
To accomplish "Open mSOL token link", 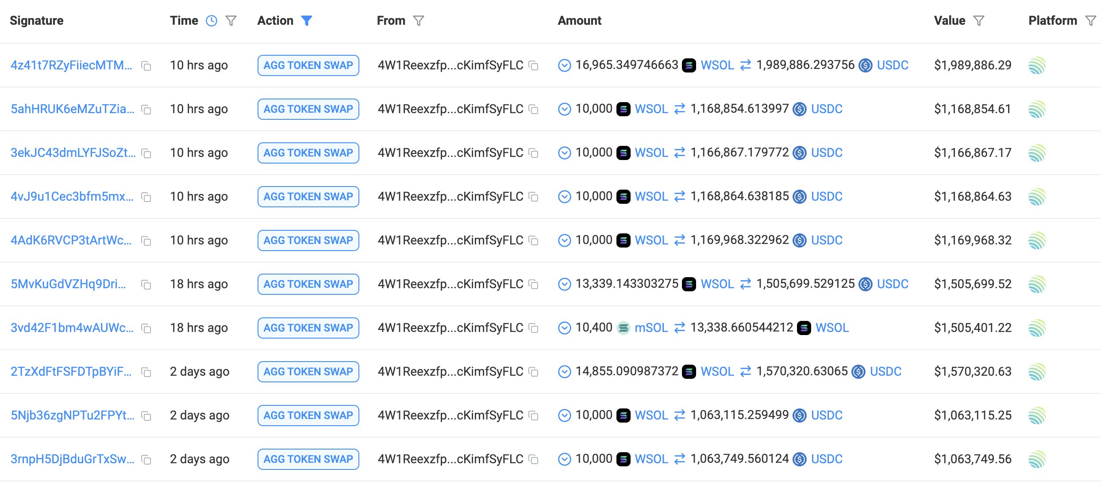I will (651, 328).
